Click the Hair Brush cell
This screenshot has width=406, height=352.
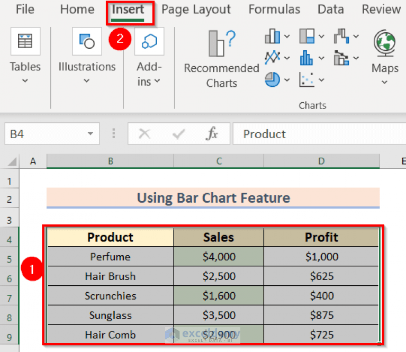[x=111, y=276]
